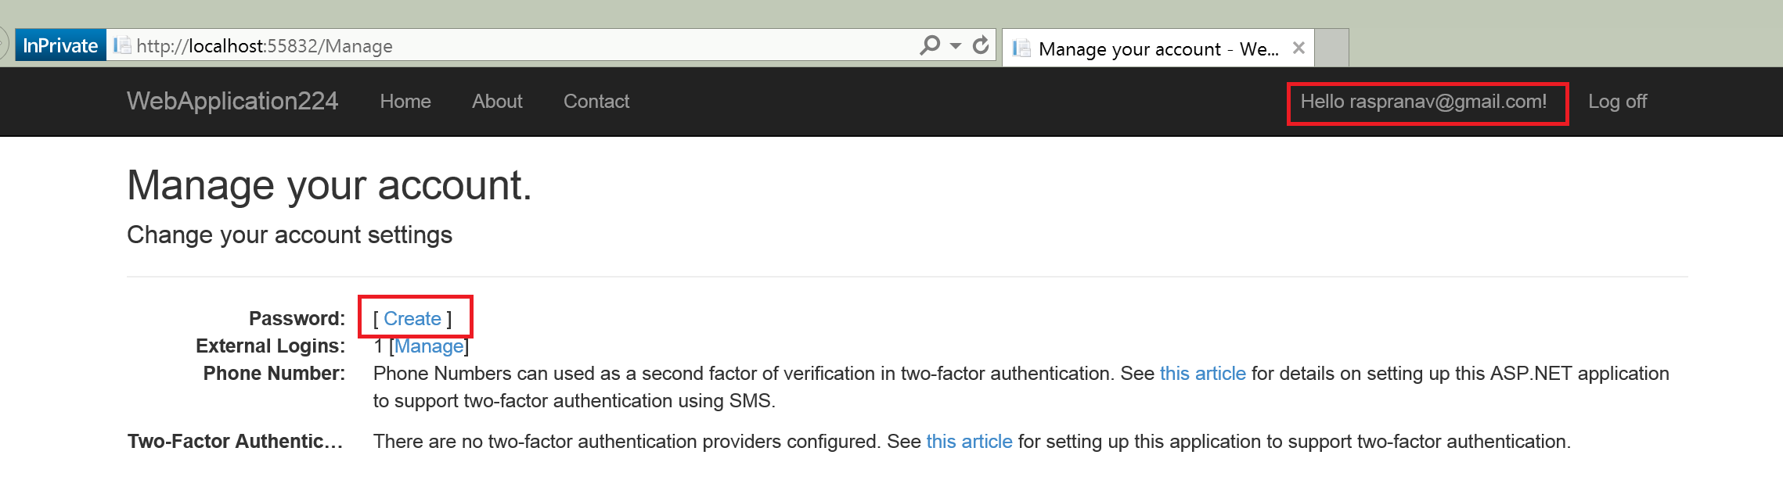
Task: Open "this article" link about Phone Numbers
Action: click(1202, 374)
